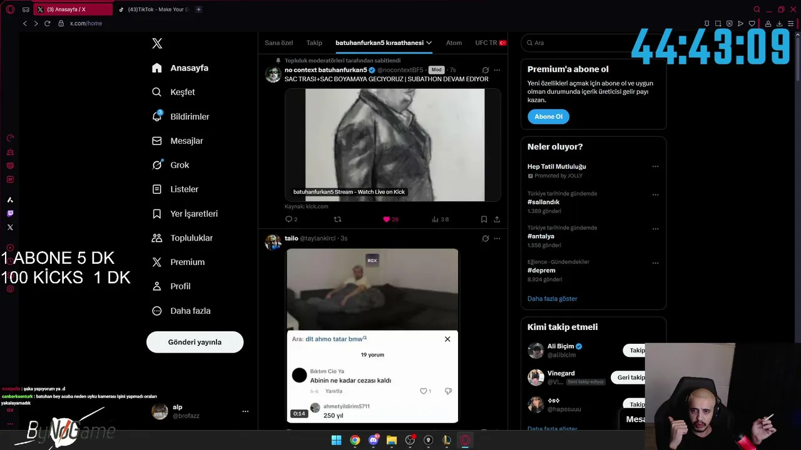
Task: Bookmark the SAC TRASI post
Action: pyautogui.click(x=484, y=219)
